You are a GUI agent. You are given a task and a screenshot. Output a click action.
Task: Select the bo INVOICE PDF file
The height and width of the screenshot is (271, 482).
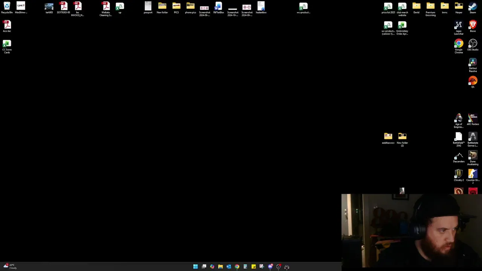point(78,9)
